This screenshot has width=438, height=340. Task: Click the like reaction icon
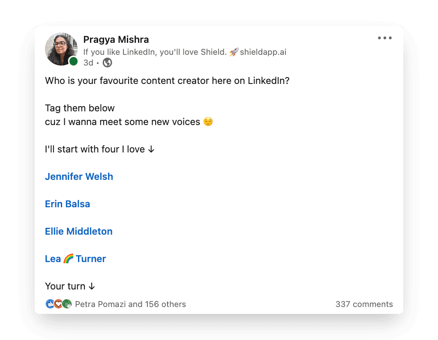tap(50, 304)
